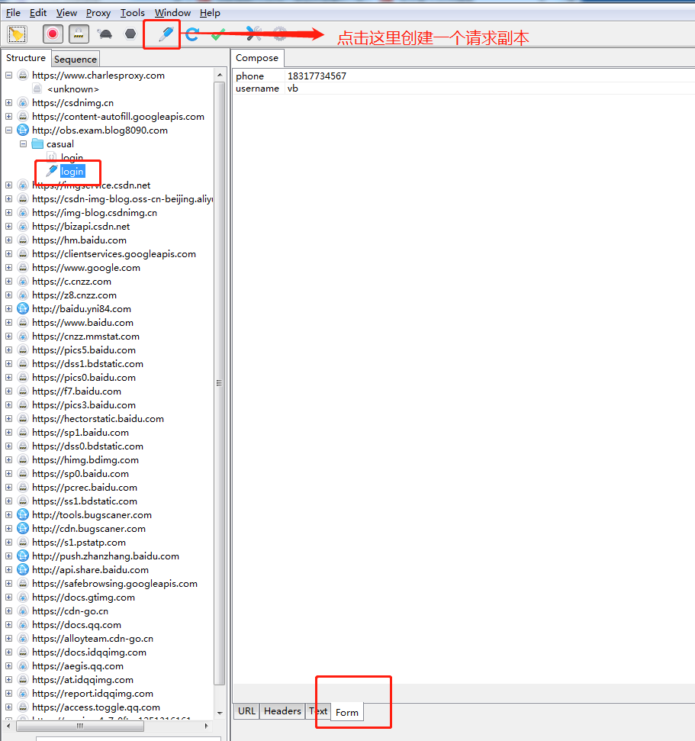Switch to the Sequence tab
The image size is (695, 741).
coord(76,59)
